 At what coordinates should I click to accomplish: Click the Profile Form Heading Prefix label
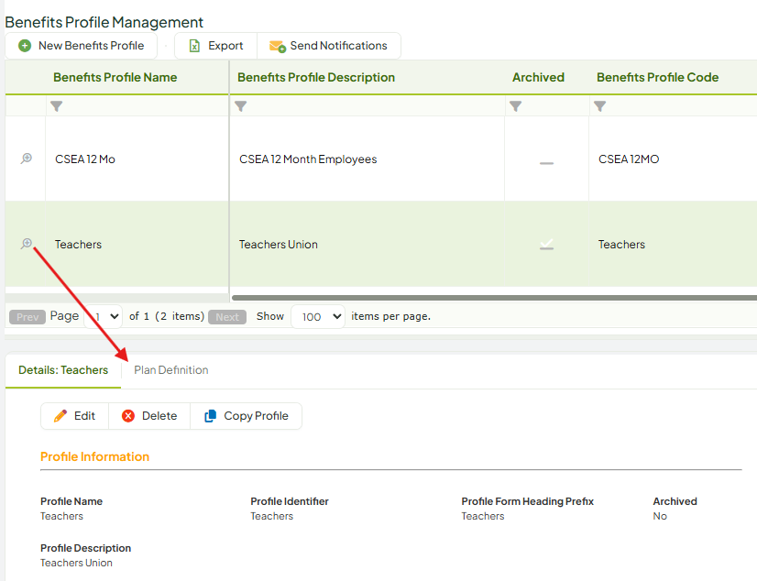click(x=527, y=501)
